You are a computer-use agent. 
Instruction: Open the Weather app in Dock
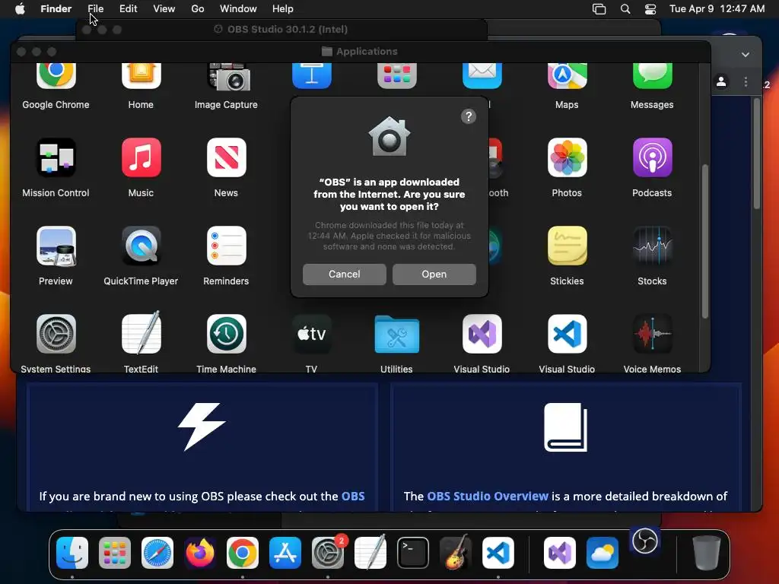point(603,553)
